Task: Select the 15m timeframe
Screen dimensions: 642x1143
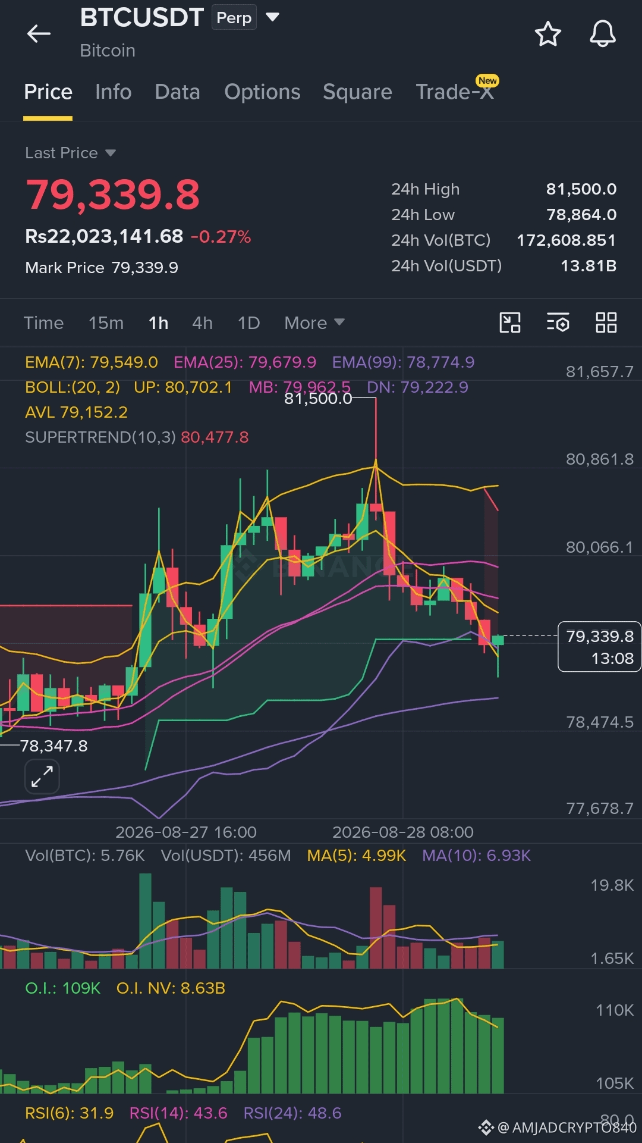Action: [106, 323]
